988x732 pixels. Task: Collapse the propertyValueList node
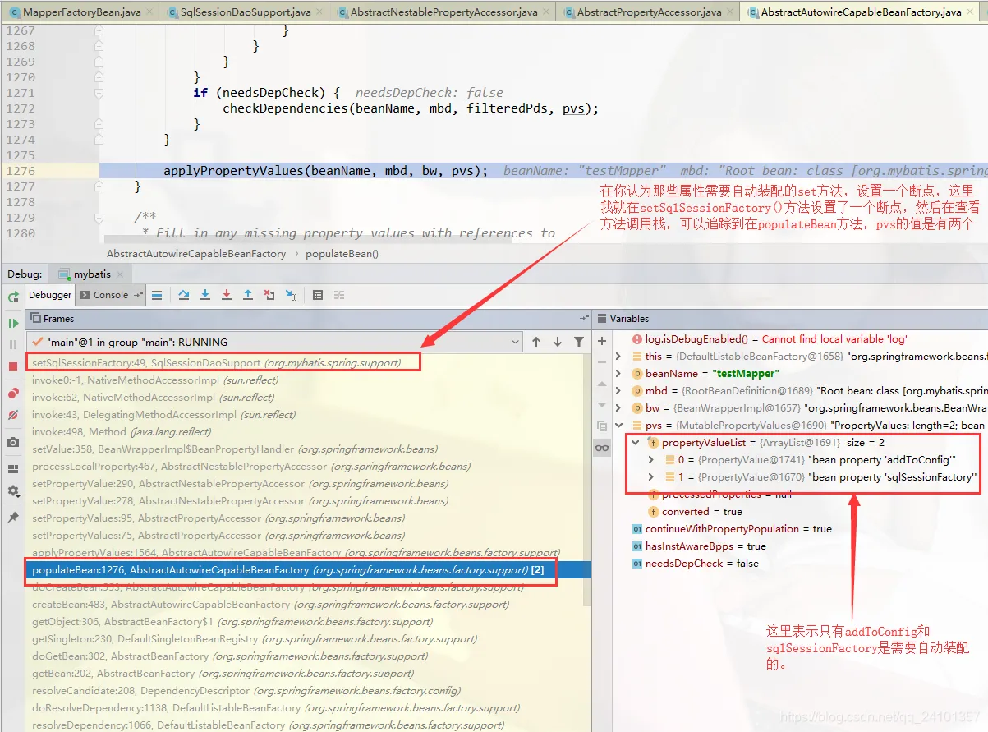point(635,443)
